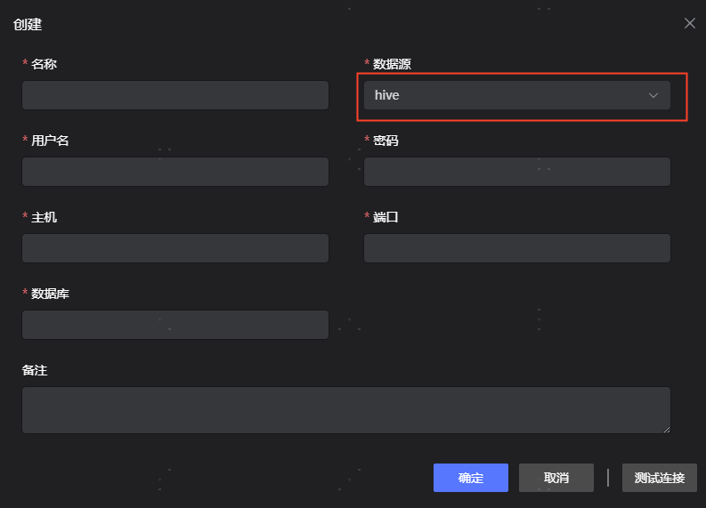Click the 测试连接 button
The width and height of the screenshot is (706, 508).
(660, 478)
